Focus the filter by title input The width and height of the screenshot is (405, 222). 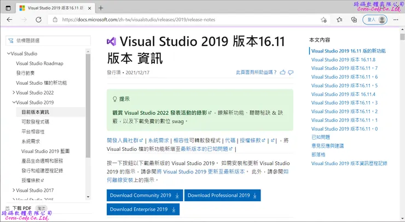tap(48, 40)
